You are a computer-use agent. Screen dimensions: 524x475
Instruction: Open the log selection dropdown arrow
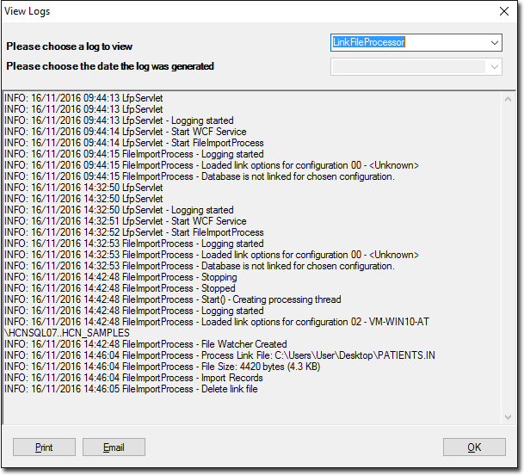pyautogui.click(x=494, y=42)
